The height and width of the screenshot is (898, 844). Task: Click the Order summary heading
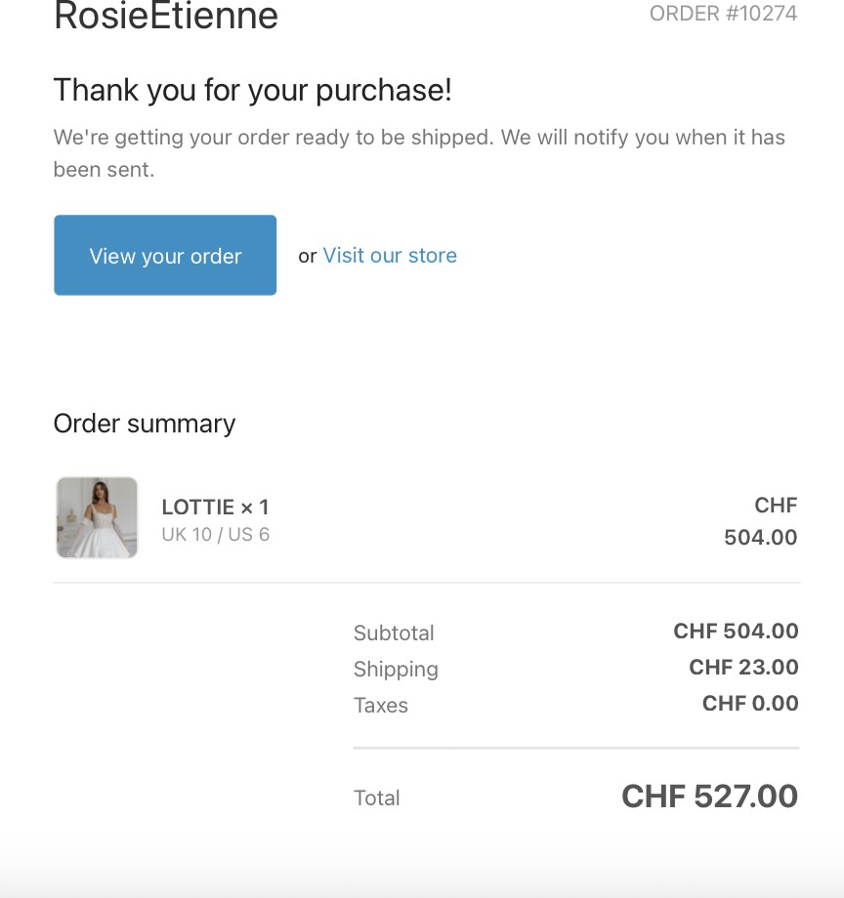pyautogui.click(x=145, y=424)
